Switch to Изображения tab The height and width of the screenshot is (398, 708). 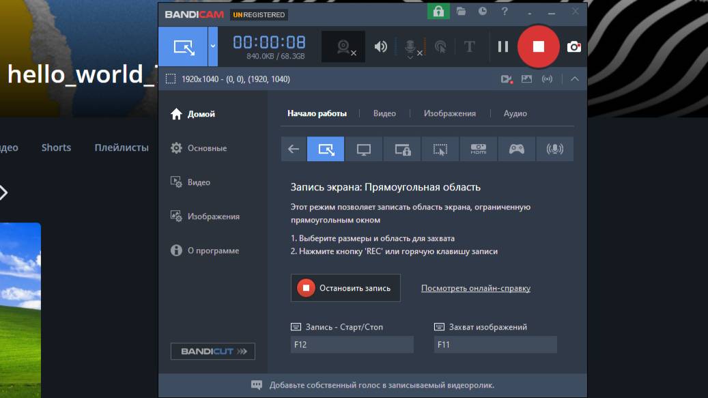click(x=450, y=113)
